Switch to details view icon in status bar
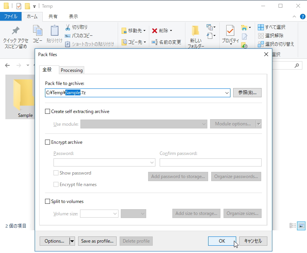Screen dimensions: 307x253 point(293,226)
